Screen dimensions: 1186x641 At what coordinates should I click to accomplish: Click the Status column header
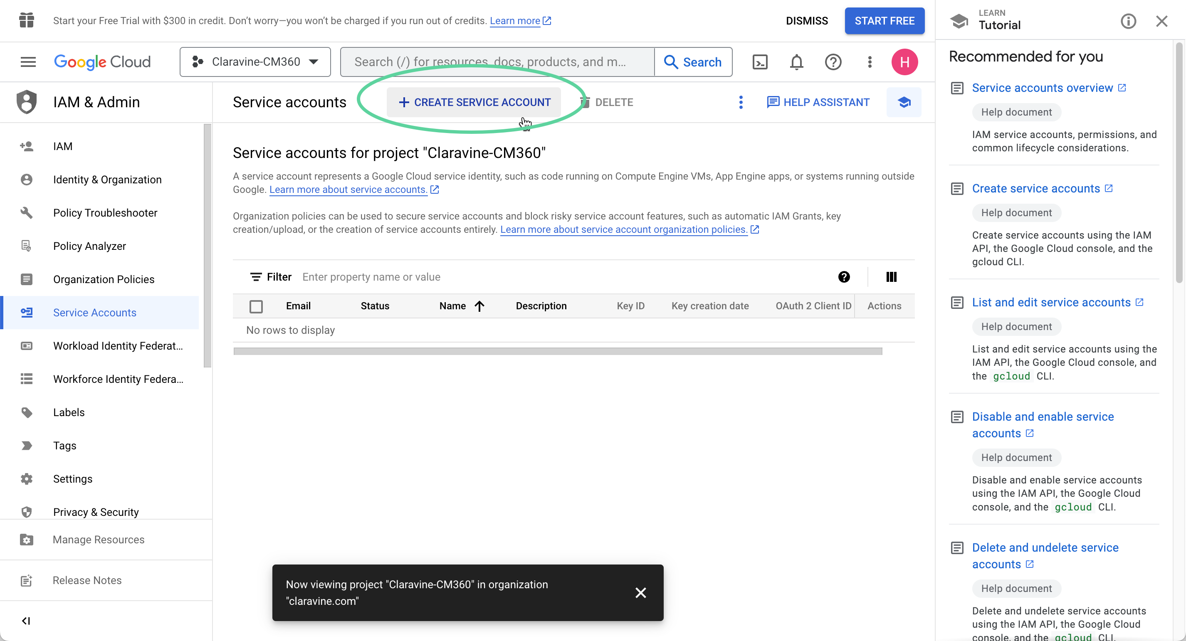click(x=375, y=306)
